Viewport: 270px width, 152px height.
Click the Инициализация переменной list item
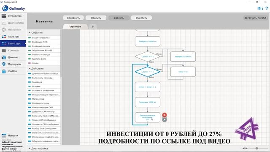pyautogui.click(x=44, y=95)
